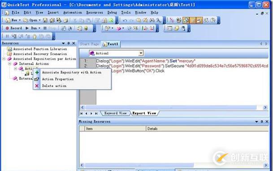Collapse the Internal Actions tree node
Viewport: 273px width, 171px height.
point(10,64)
